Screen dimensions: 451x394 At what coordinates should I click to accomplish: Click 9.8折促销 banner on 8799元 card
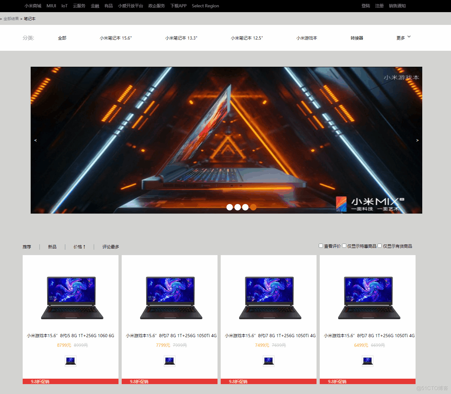click(71, 382)
